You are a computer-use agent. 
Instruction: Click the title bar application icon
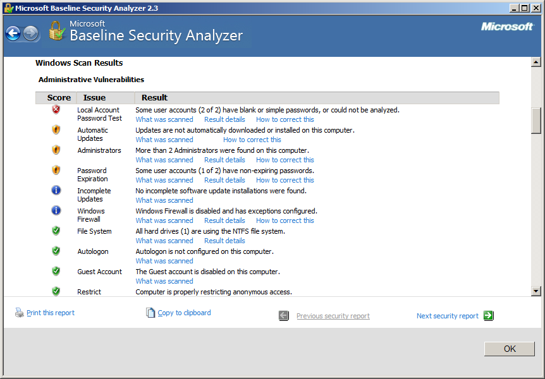(x=9, y=8)
